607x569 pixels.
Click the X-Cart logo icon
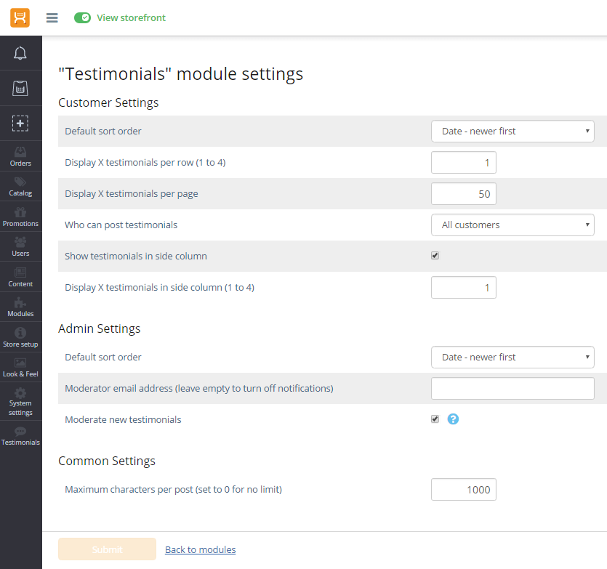20,17
